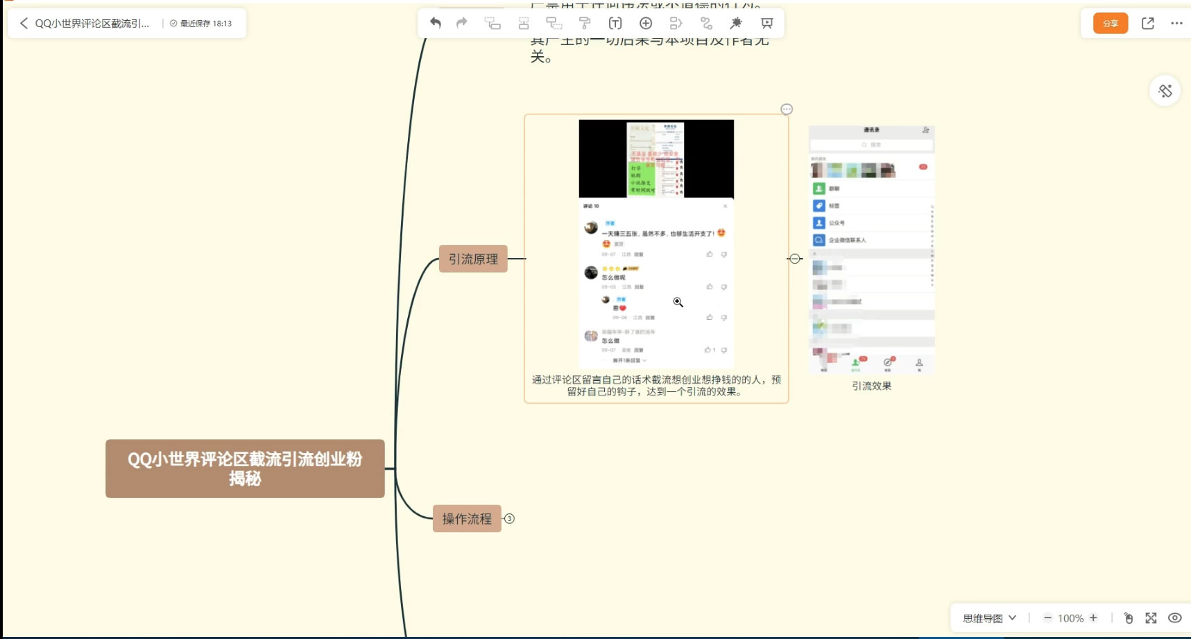
Task: Click the undo icon
Action: pyautogui.click(x=435, y=23)
